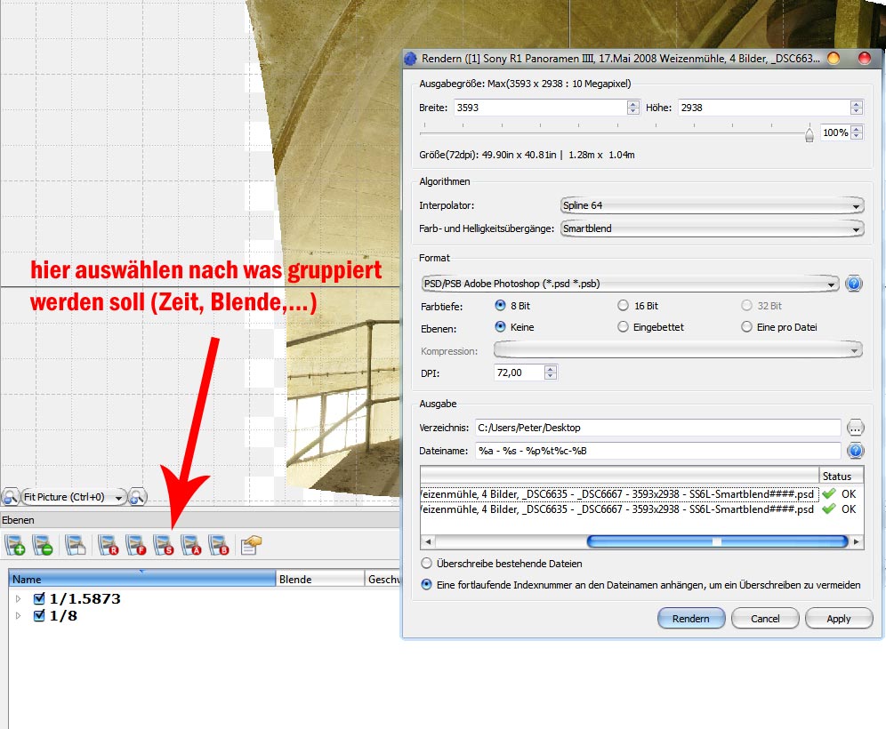Click the layer grouping icon marked S
Viewport: 886px width, 729px height.
pyautogui.click(x=163, y=545)
